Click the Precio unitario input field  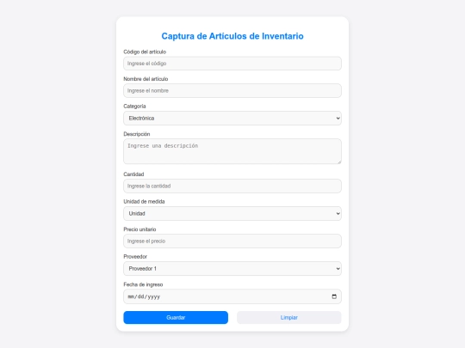pos(232,241)
